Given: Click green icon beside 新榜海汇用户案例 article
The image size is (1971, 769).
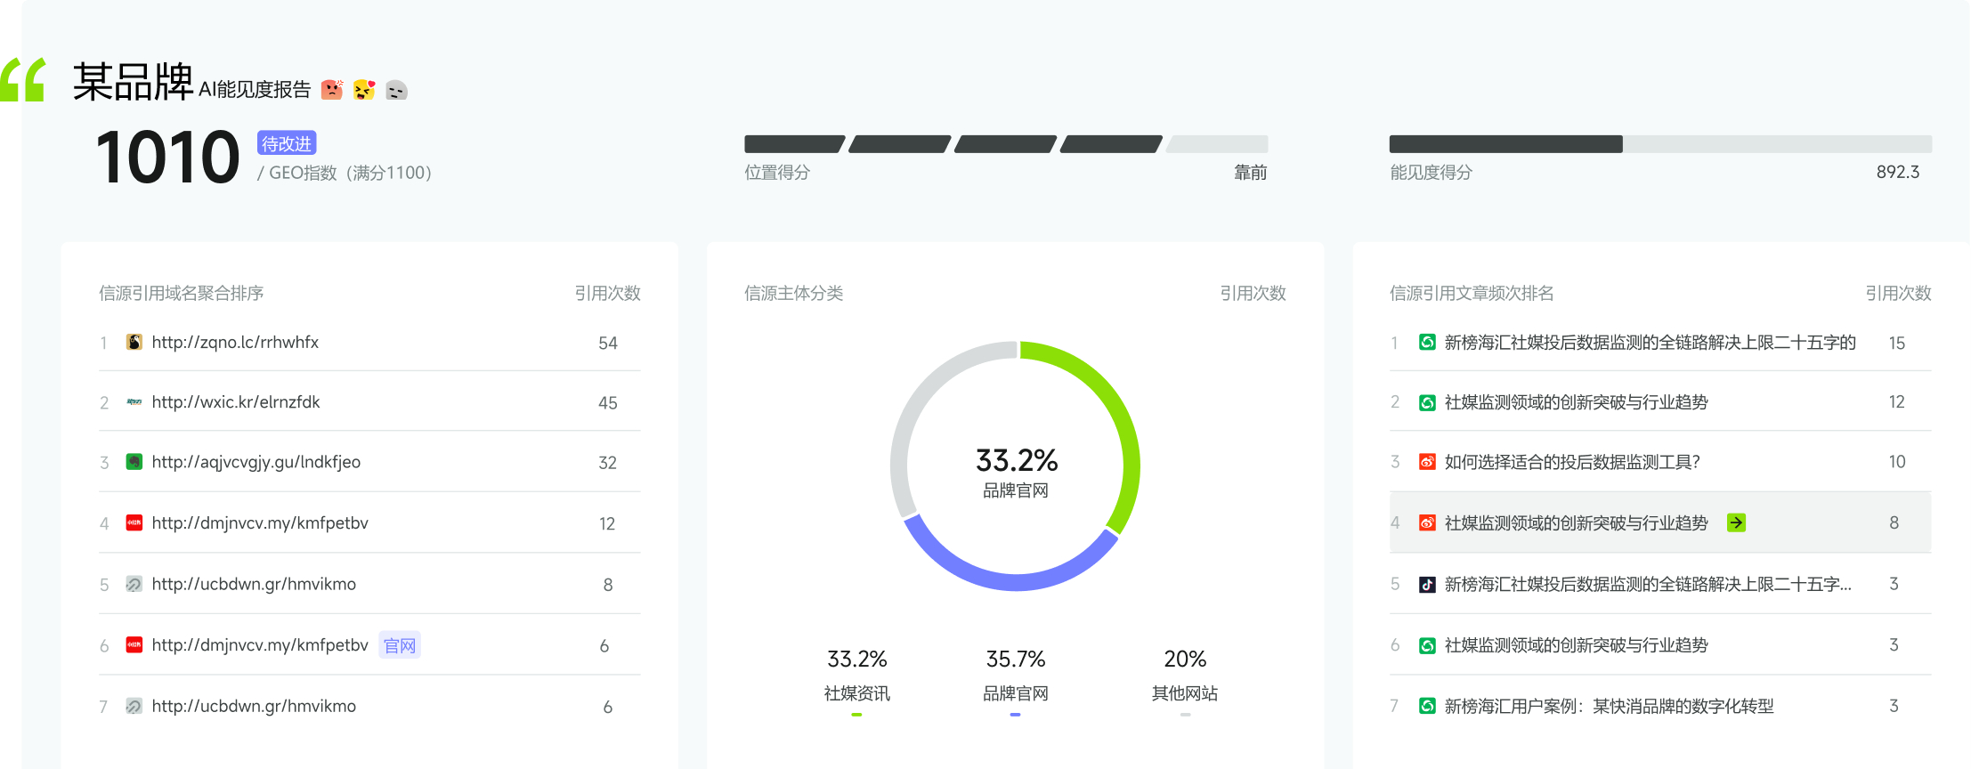Looking at the screenshot, I should click(1427, 707).
